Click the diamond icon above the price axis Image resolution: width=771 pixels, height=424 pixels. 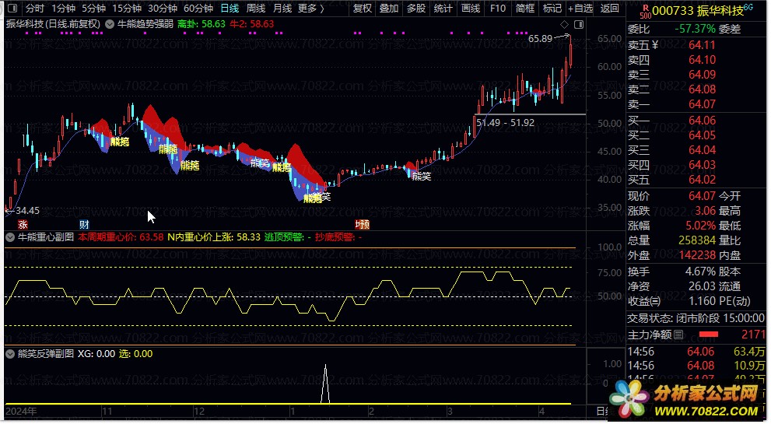tap(583, 23)
